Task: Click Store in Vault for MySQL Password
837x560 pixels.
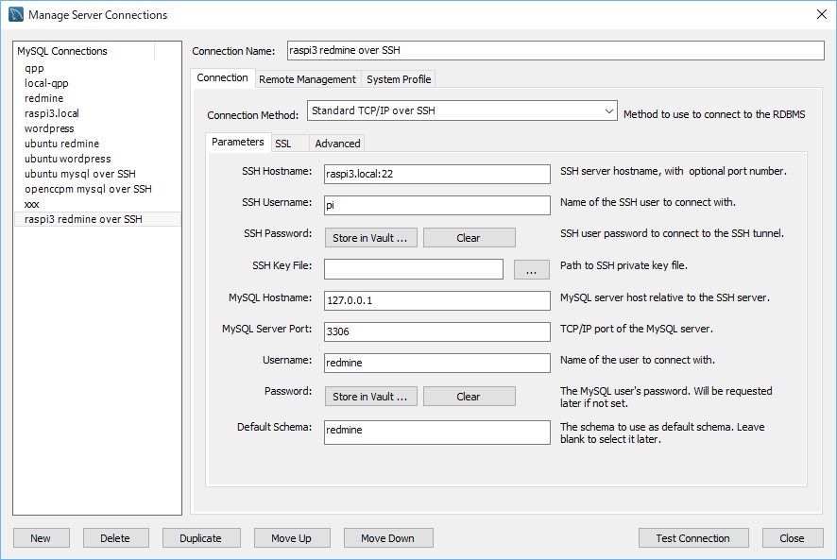Action: click(x=370, y=397)
